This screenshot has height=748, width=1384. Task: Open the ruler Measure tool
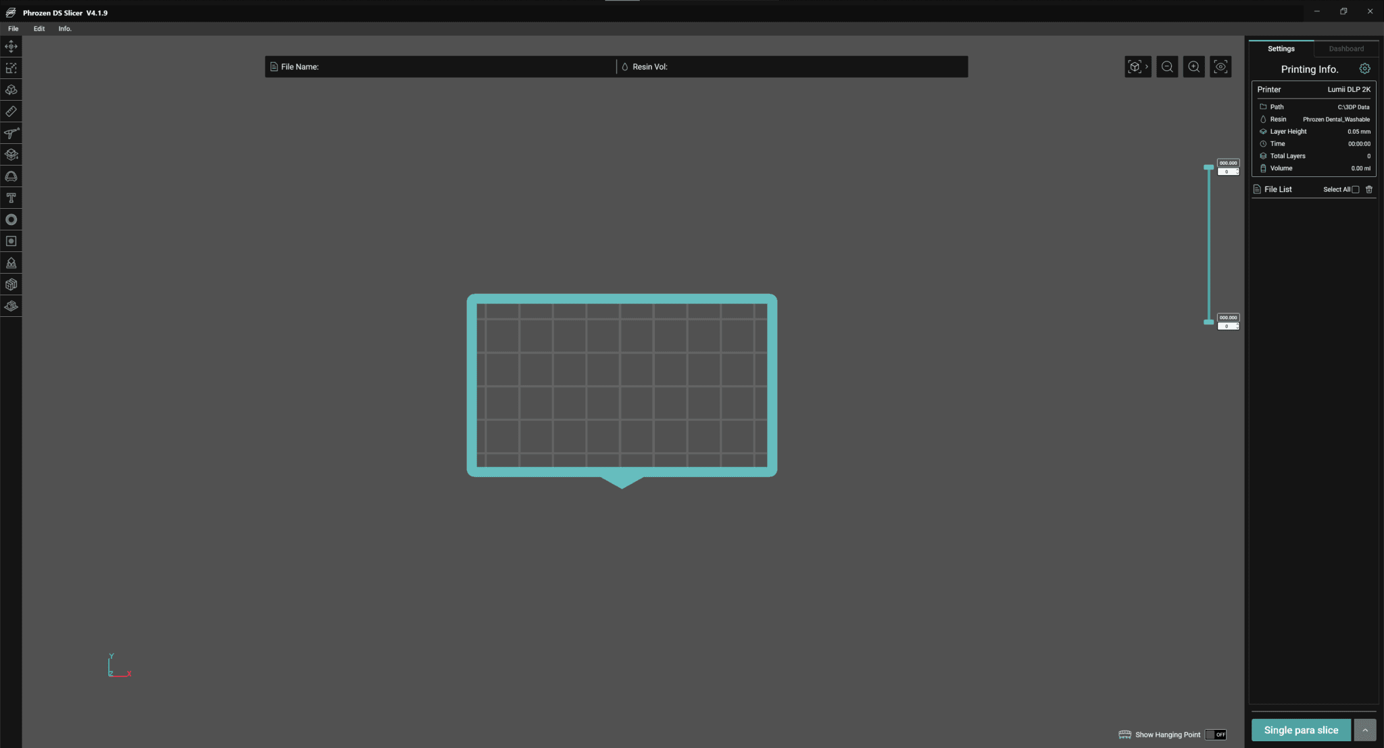pos(11,111)
